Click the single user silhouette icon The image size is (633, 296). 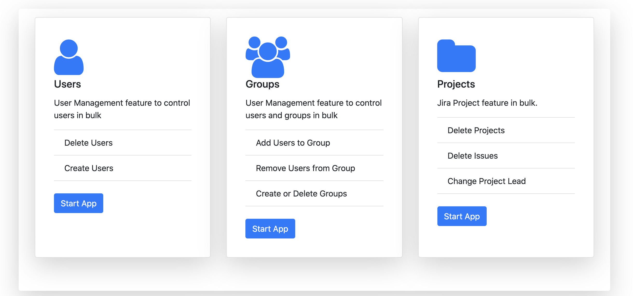[69, 57]
